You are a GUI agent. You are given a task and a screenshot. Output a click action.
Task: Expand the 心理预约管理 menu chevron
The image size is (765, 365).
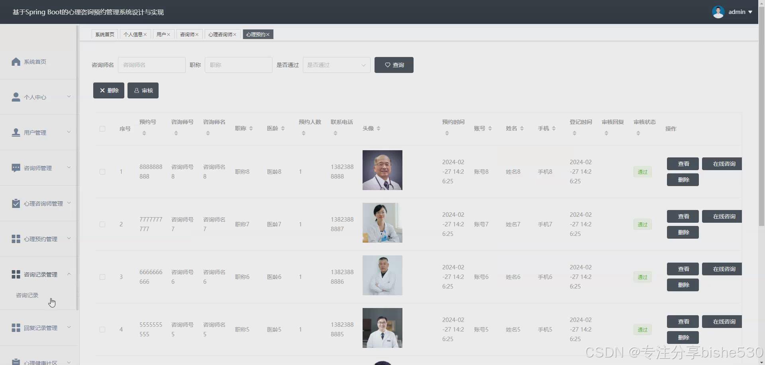point(69,238)
